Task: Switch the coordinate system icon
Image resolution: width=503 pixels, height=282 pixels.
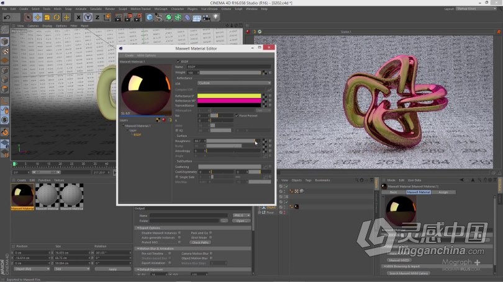Action: pos(107,17)
